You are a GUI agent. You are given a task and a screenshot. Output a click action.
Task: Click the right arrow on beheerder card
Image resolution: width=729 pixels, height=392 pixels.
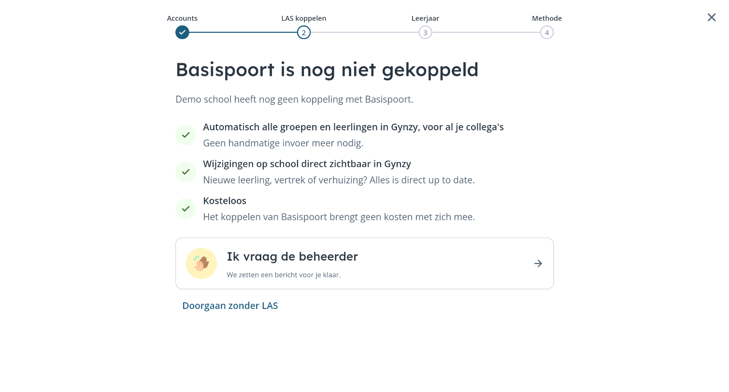coord(538,264)
